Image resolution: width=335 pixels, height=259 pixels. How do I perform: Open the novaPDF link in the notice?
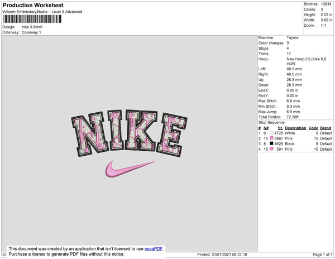click(154, 249)
